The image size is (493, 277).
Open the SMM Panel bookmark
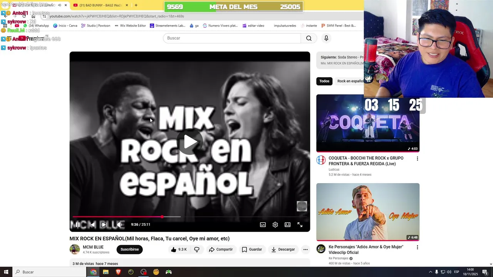[339, 26]
